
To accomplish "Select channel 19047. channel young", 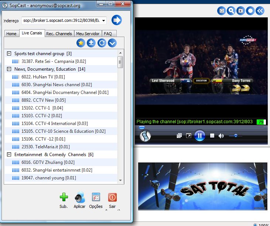I will [61, 178].
